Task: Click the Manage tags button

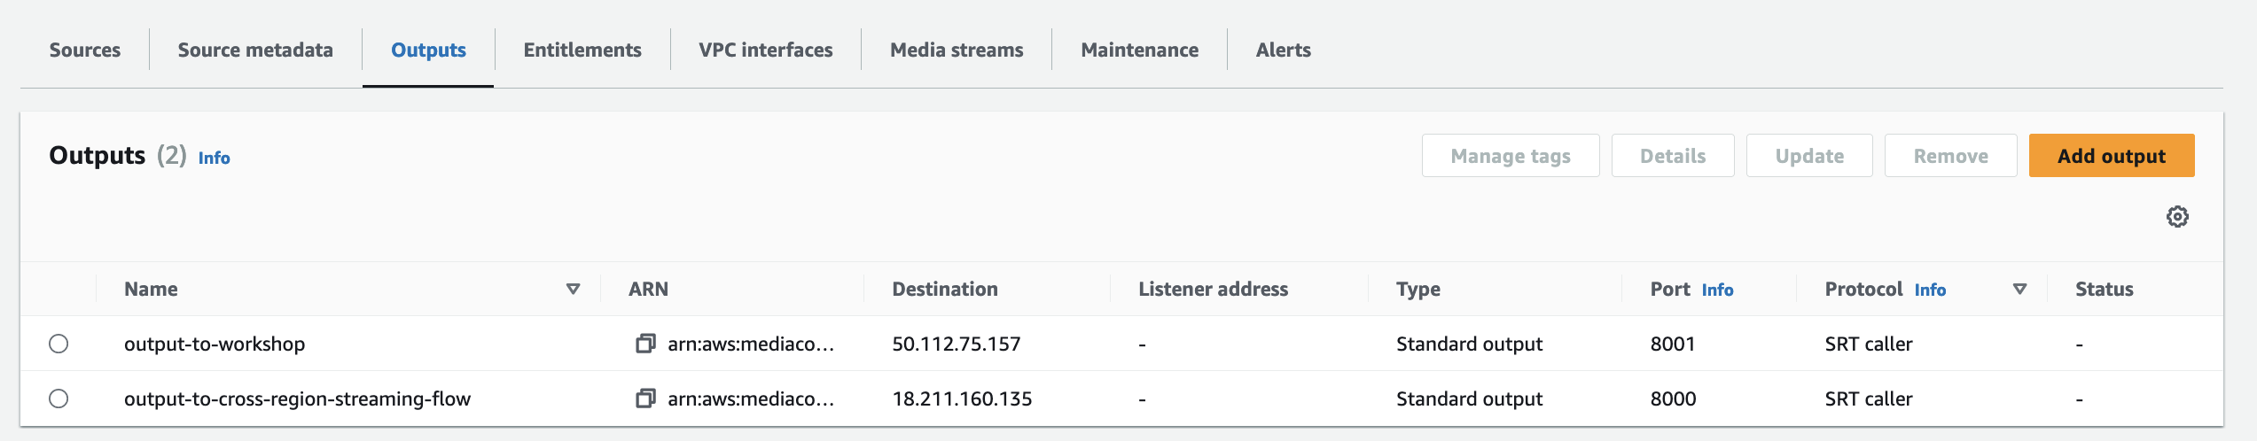Action: (1510, 156)
